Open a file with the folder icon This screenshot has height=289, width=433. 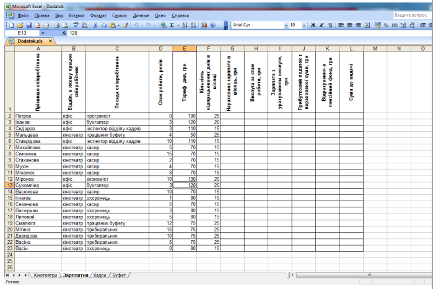[20, 25]
